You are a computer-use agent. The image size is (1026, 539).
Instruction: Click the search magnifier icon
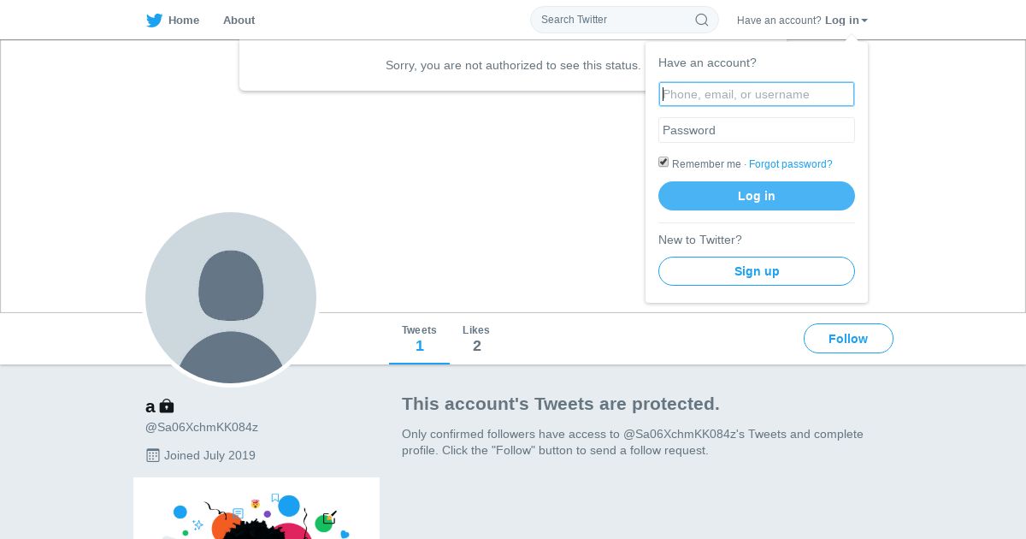[701, 20]
